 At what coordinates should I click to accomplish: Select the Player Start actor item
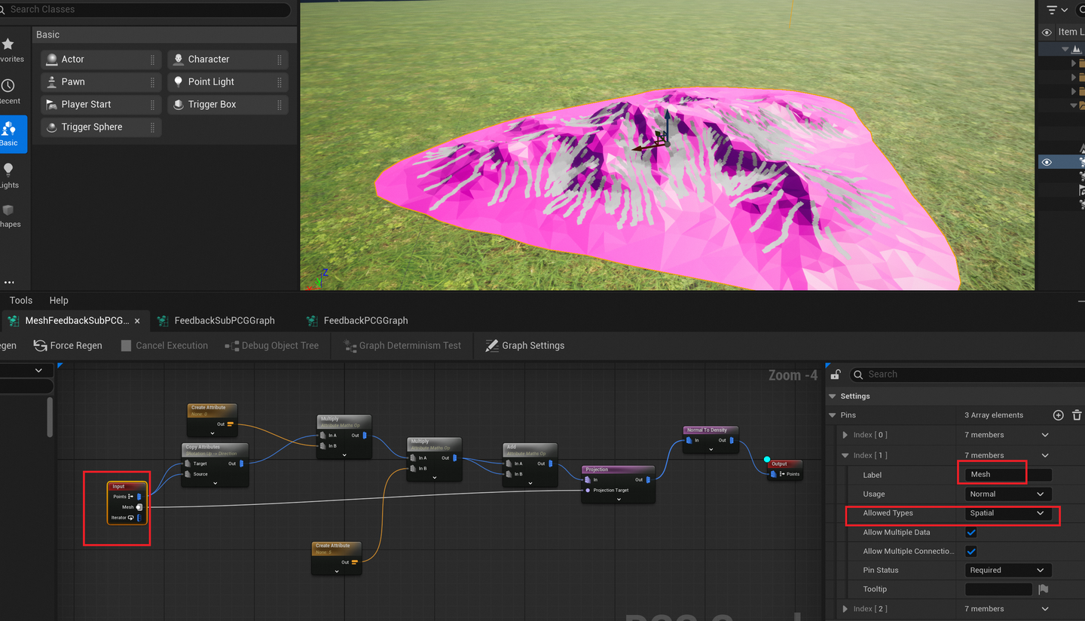click(x=101, y=105)
